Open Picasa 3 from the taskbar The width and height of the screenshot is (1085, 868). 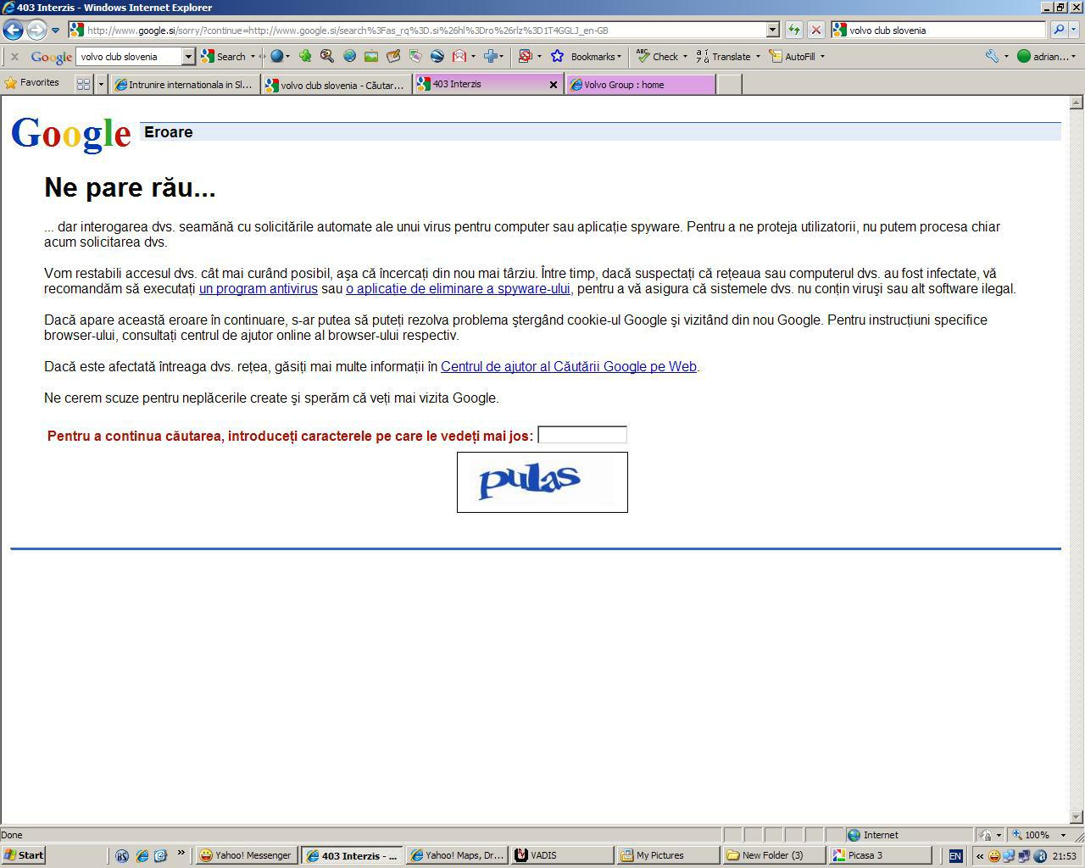click(880, 855)
